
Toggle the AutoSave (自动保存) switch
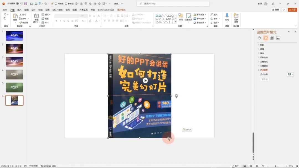pyautogui.click(x=19, y=4)
